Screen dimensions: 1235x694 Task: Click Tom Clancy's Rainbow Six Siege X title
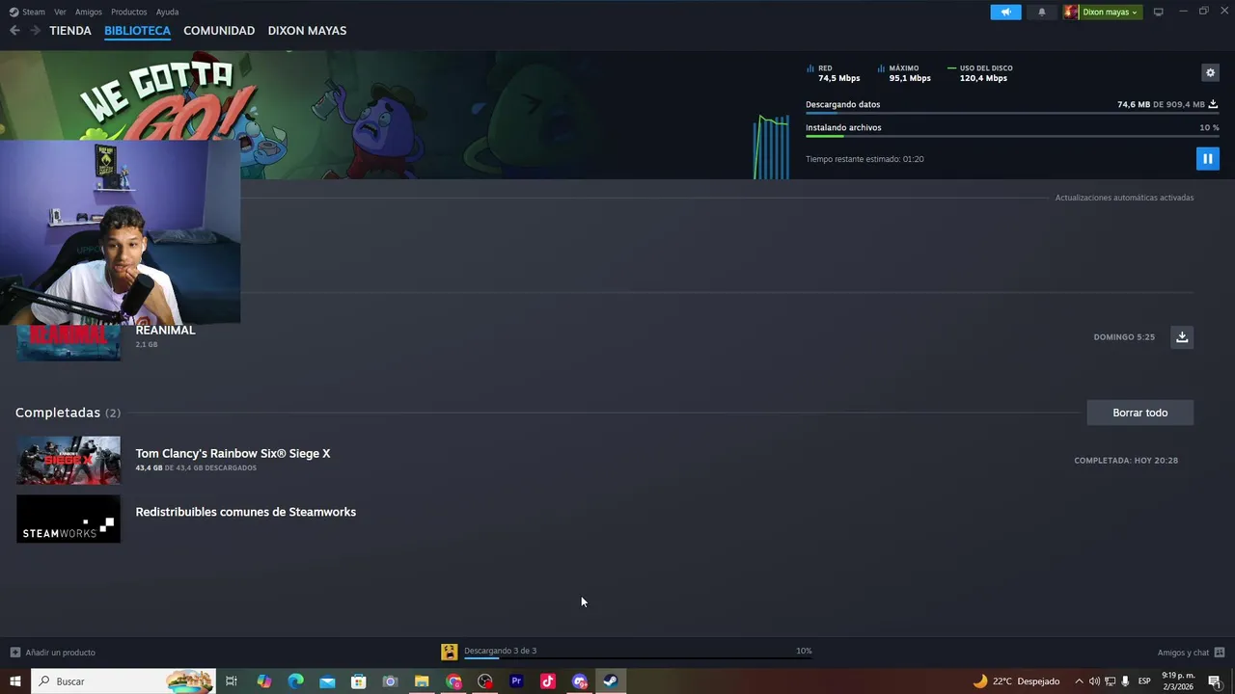pyautogui.click(x=233, y=453)
